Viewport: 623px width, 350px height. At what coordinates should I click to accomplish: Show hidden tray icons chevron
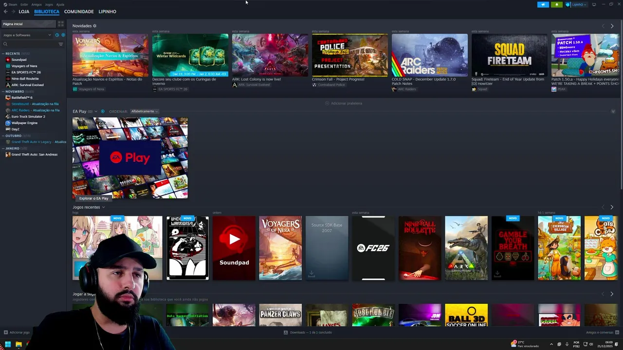click(x=551, y=344)
